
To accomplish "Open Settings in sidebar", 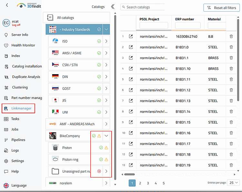I will pyautogui.click(x=18, y=161).
